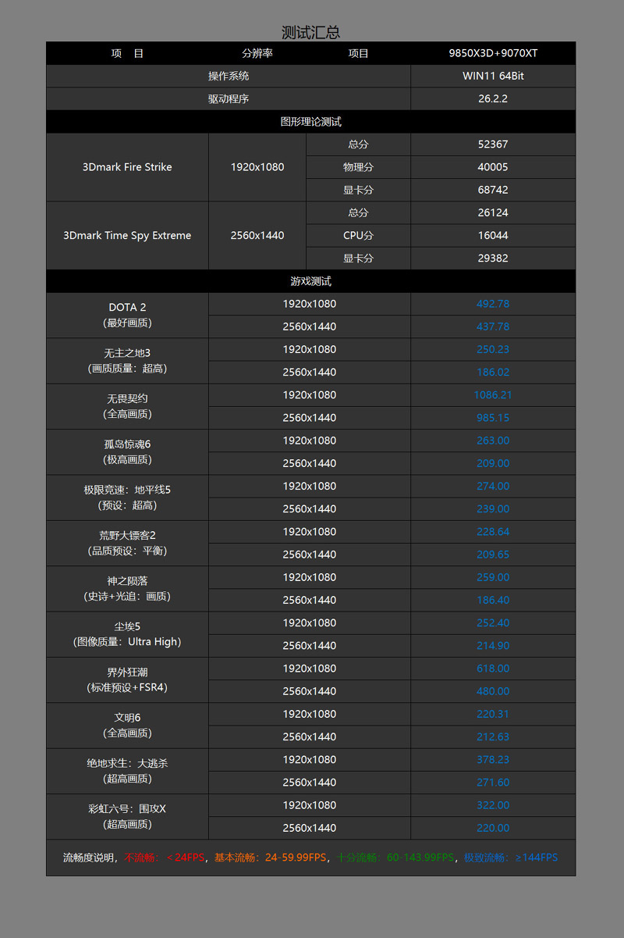This screenshot has height=938, width=624.
Task: Select the WIN11 64Bit cell
Action: pos(493,76)
